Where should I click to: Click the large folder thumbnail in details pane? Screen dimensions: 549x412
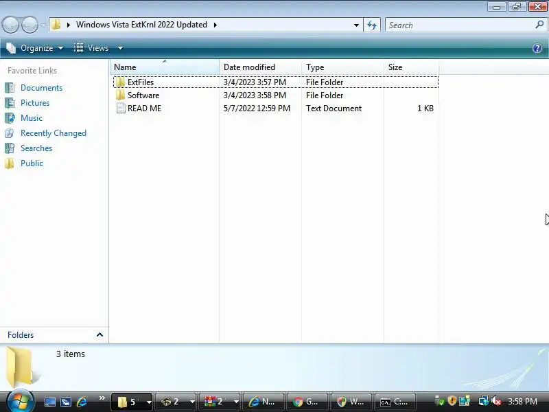click(22, 367)
